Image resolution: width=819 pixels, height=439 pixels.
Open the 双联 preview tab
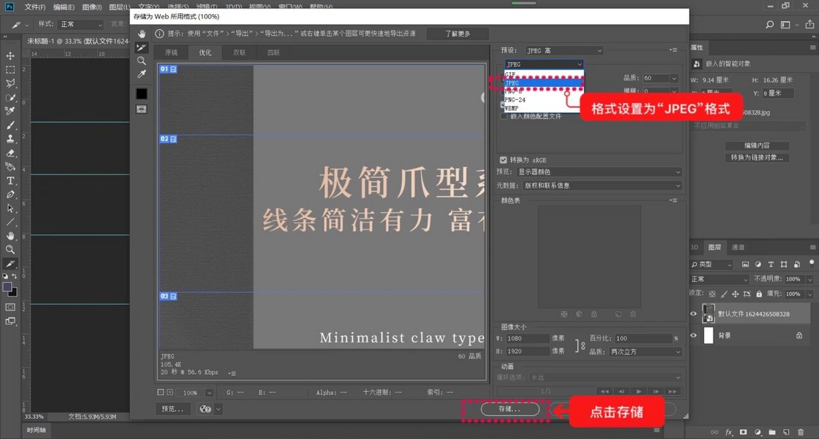click(x=239, y=52)
